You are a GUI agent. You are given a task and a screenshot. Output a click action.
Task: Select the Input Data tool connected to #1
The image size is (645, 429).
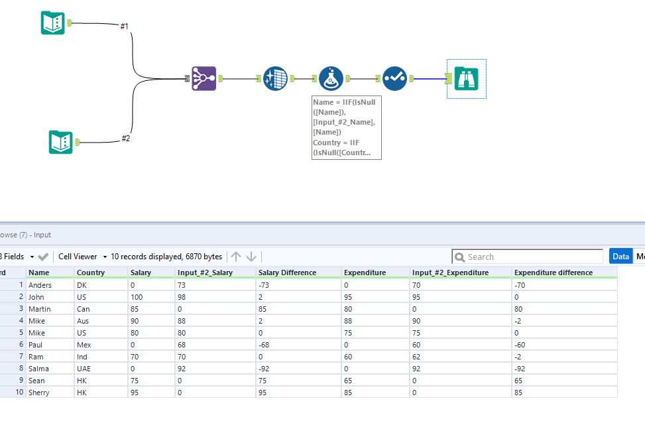click(x=52, y=23)
